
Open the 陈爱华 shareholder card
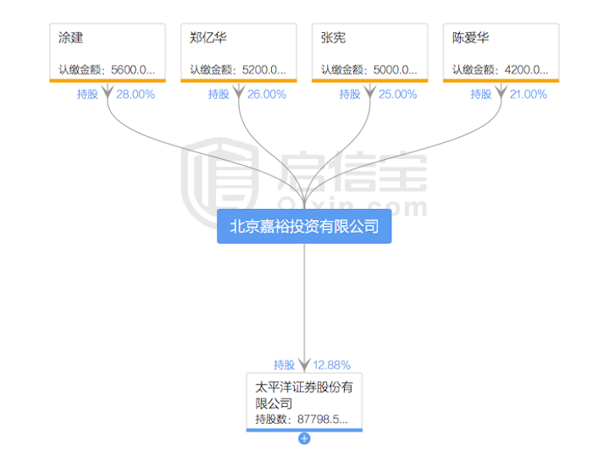pyautogui.click(x=502, y=52)
